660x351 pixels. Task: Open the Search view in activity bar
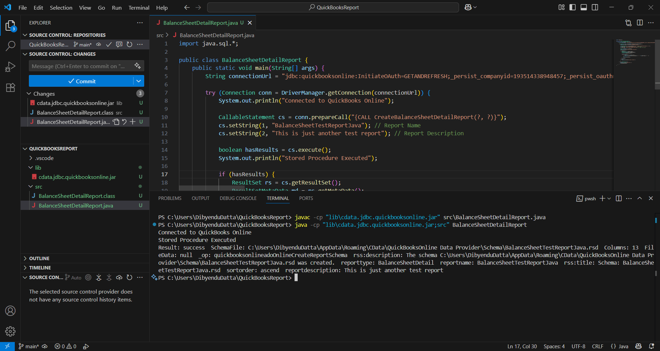tap(10, 46)
